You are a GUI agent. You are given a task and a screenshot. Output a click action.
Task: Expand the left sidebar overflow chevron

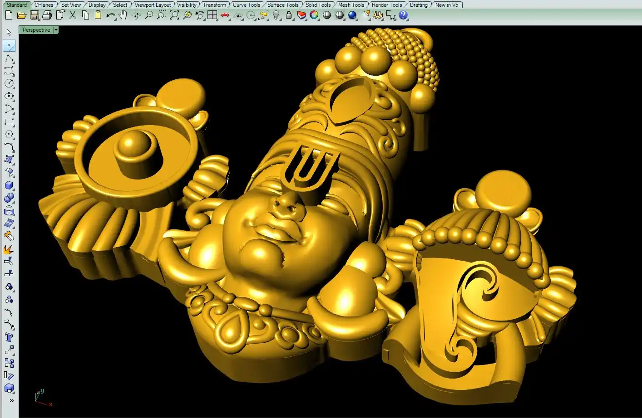coord(11,400)
